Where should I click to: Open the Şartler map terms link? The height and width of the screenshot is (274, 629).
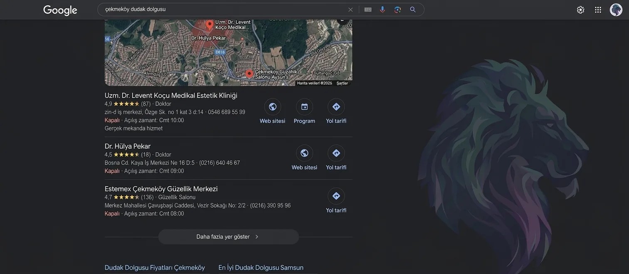pos(342,83)
